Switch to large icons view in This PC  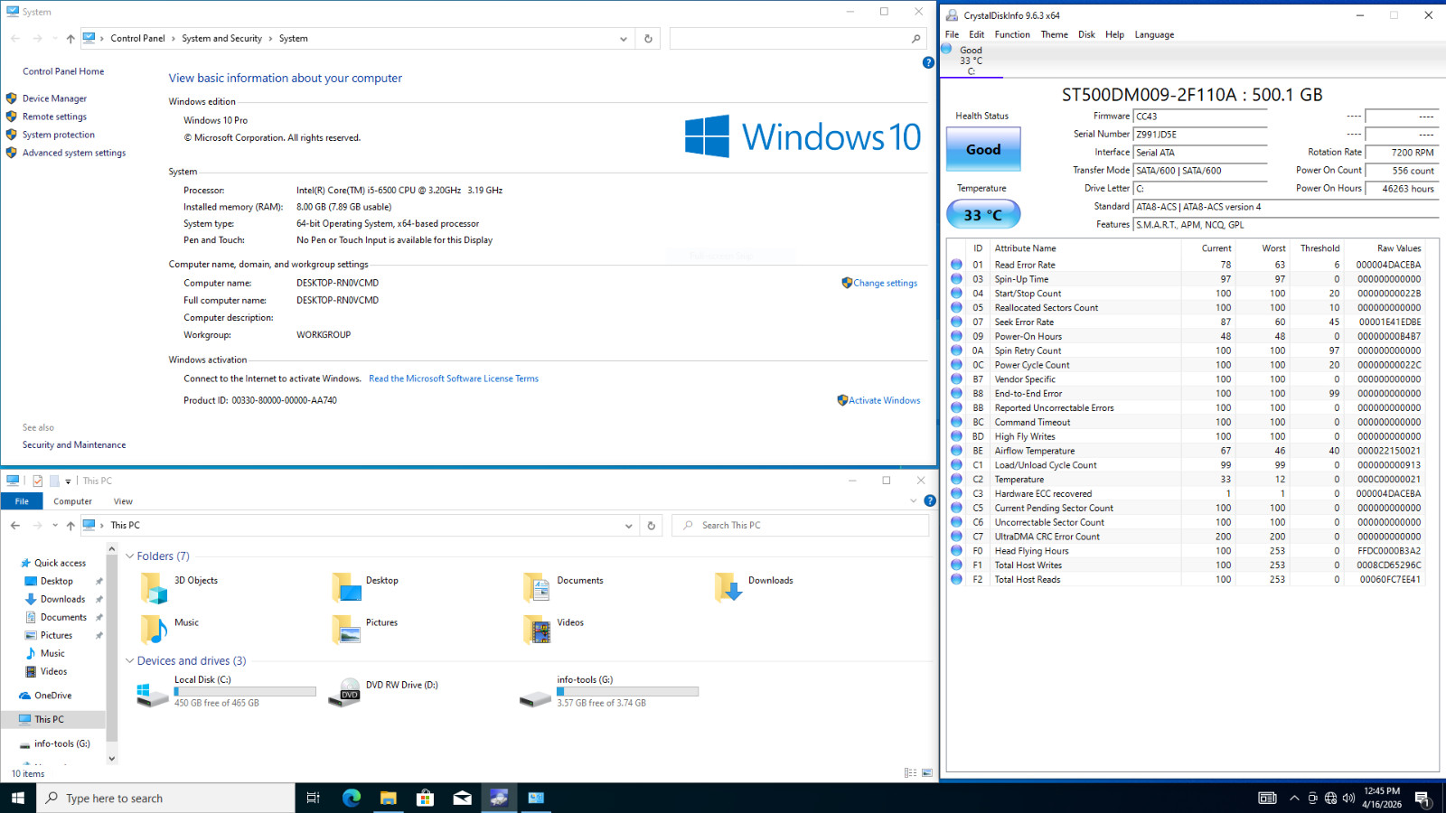[927, 773]
